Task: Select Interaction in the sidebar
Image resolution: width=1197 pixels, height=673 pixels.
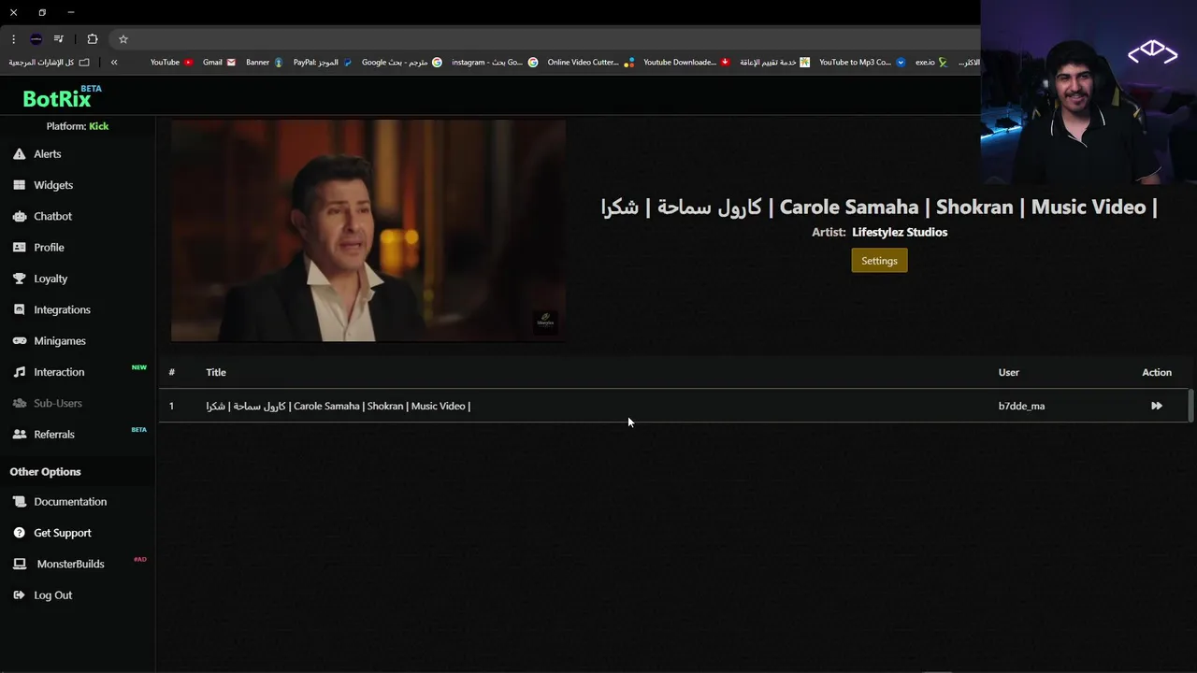Action: (x=59, y=372)
